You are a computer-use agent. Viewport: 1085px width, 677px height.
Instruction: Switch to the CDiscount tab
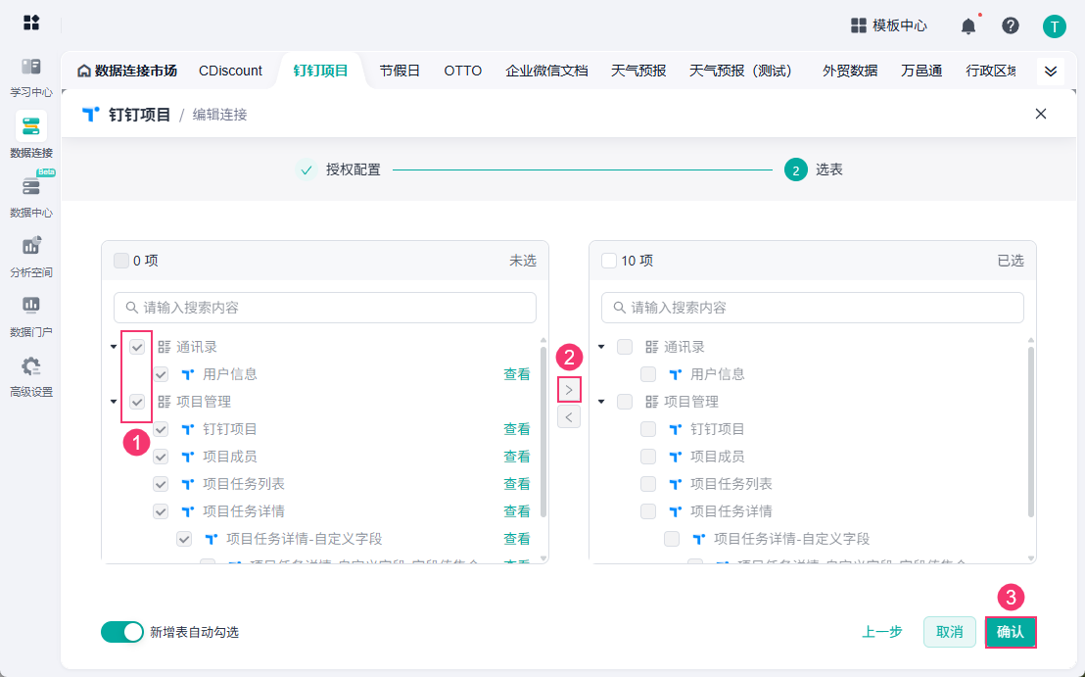click(x=230, y=71)
